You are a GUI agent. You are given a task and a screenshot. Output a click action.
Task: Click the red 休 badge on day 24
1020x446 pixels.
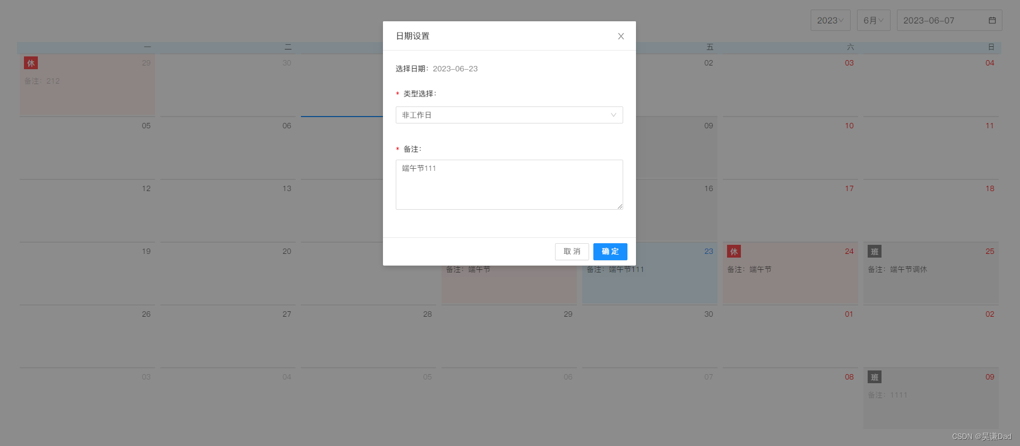click(x=734, y=252)
